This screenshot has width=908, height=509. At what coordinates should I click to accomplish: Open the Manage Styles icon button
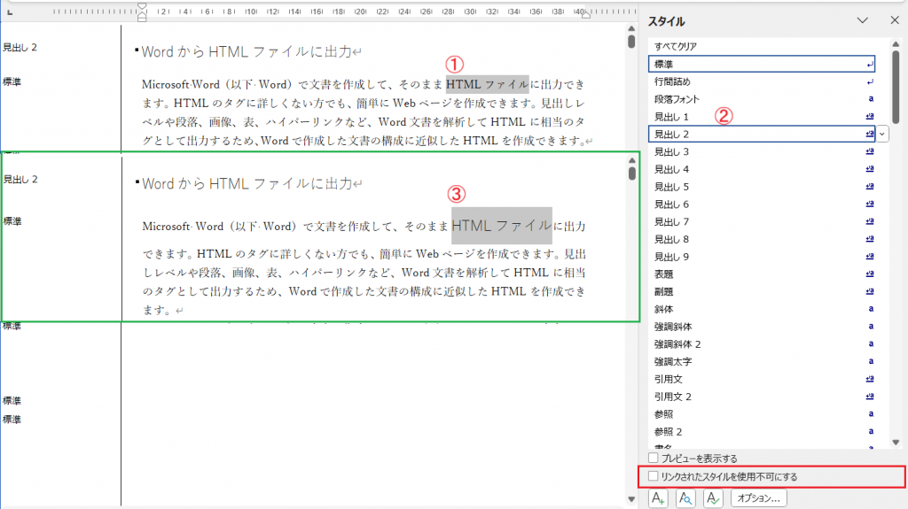pos(712,498)
